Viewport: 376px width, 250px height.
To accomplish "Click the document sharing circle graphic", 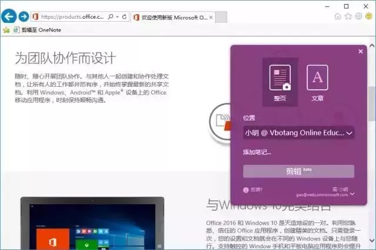I will (x=220, y=123).
